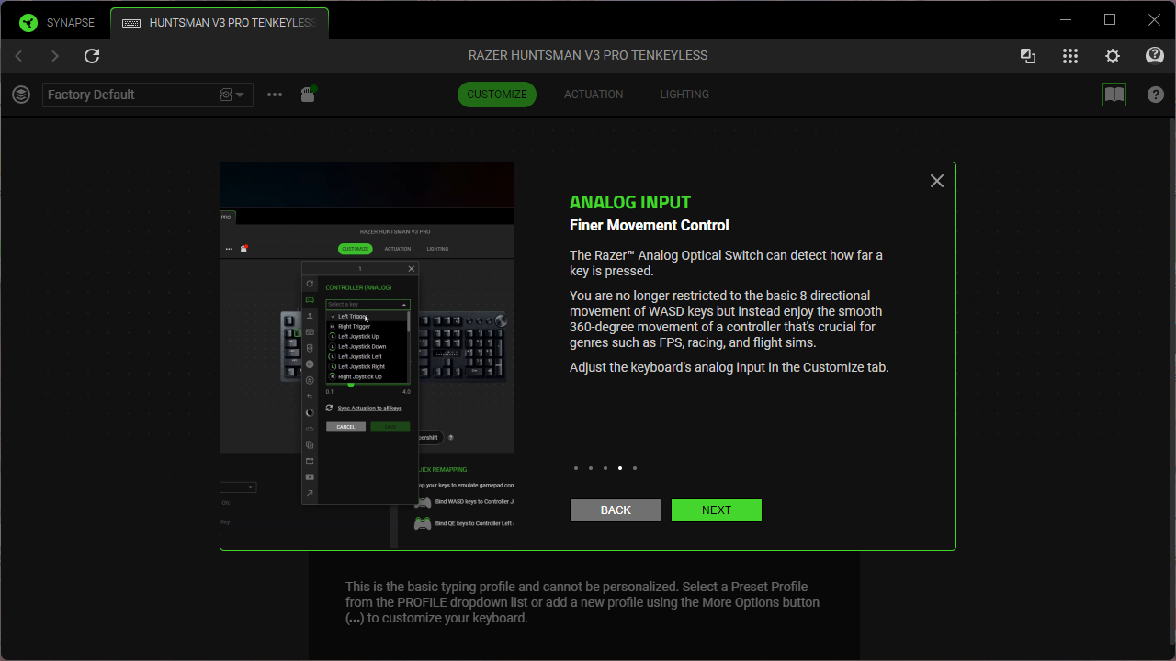Click the overlapping-windows icon in top bar

[x=1028, y=56]
